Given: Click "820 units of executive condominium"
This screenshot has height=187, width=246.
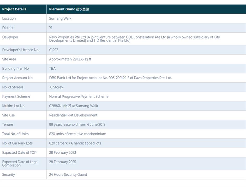Looking at the screenshot, I should pos(78,134).
